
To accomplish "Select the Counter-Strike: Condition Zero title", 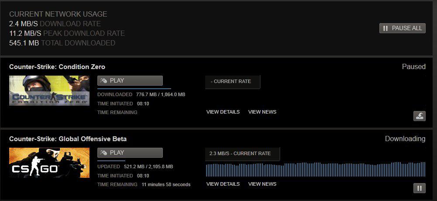I will pyautogui.click(x=57, y=67).
